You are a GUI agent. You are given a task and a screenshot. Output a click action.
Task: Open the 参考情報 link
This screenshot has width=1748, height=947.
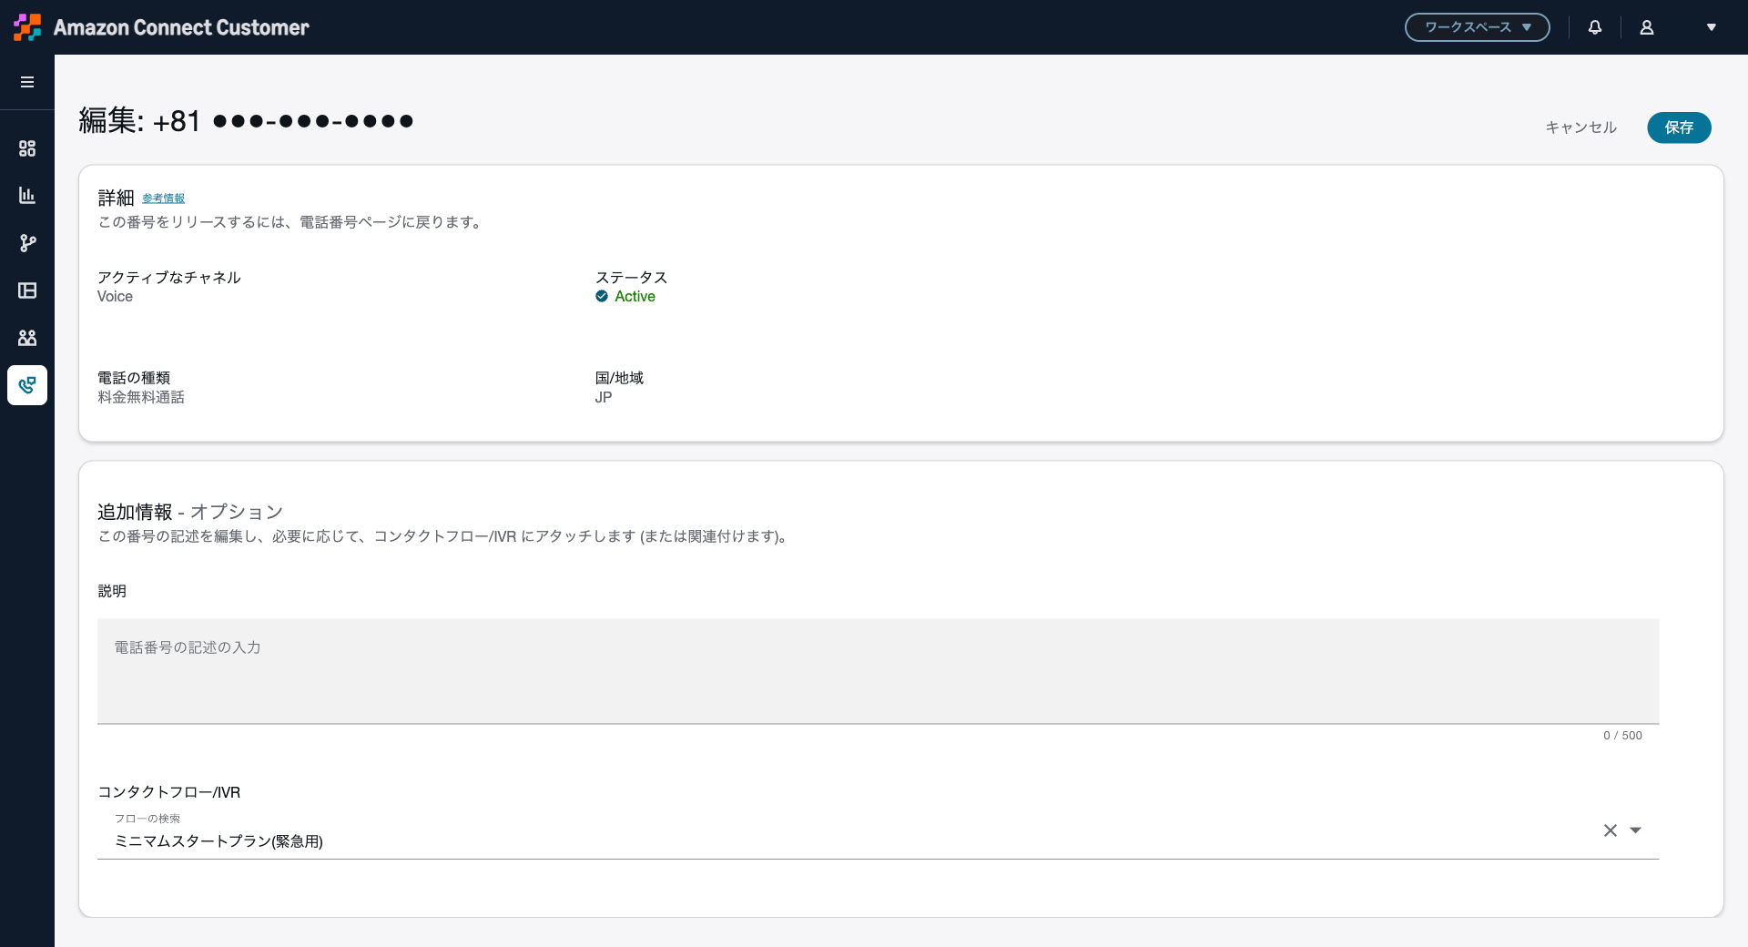point(163,199)
